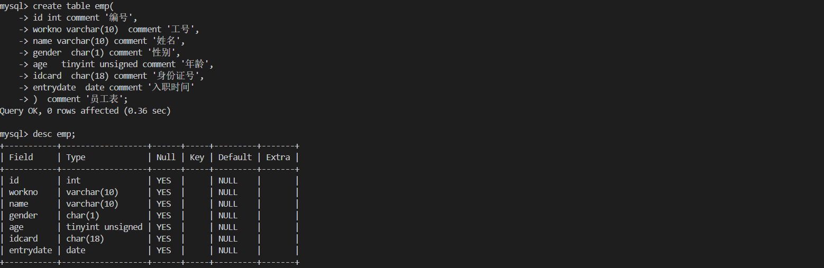Click the 'Extra' column header
824x268 pixels.
(278, 157)
